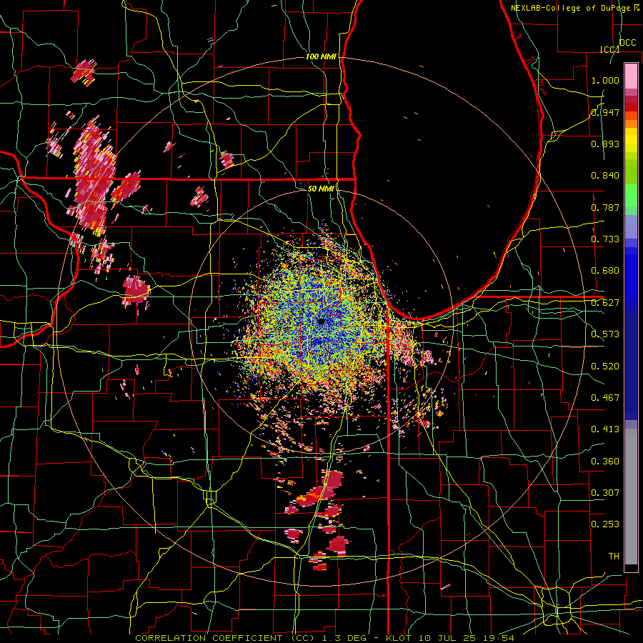Click the 1.000 legend value
The width and height of the screenshot is (643, 643).
point(605,80)
